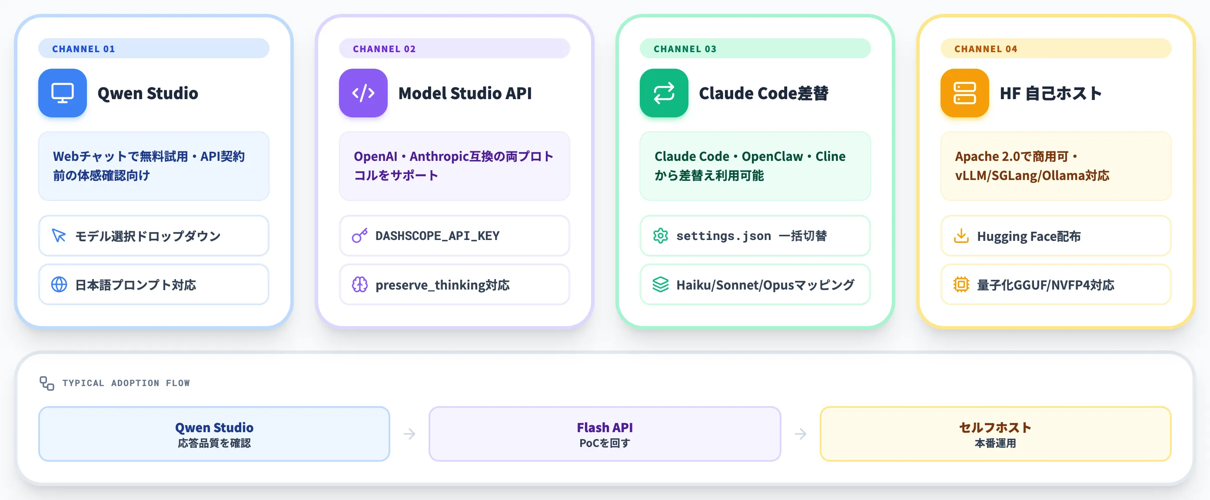Click the purple code brackets icon for Model Studio API
This screenshot has width=1210, height=500.
pos(363,93)
